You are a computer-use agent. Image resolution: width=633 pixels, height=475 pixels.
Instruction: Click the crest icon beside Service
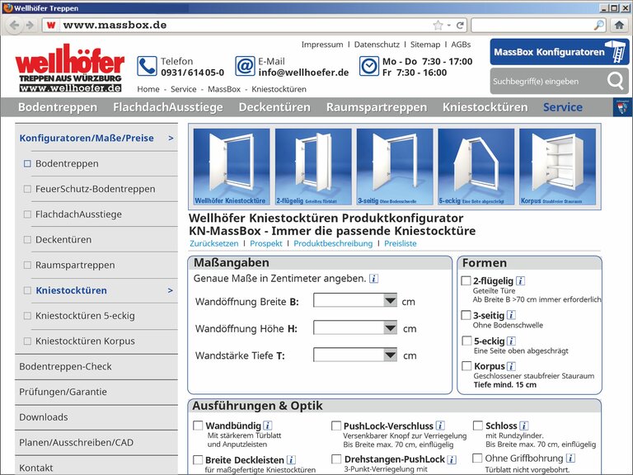pyautogui.click(x=622, y=107)
